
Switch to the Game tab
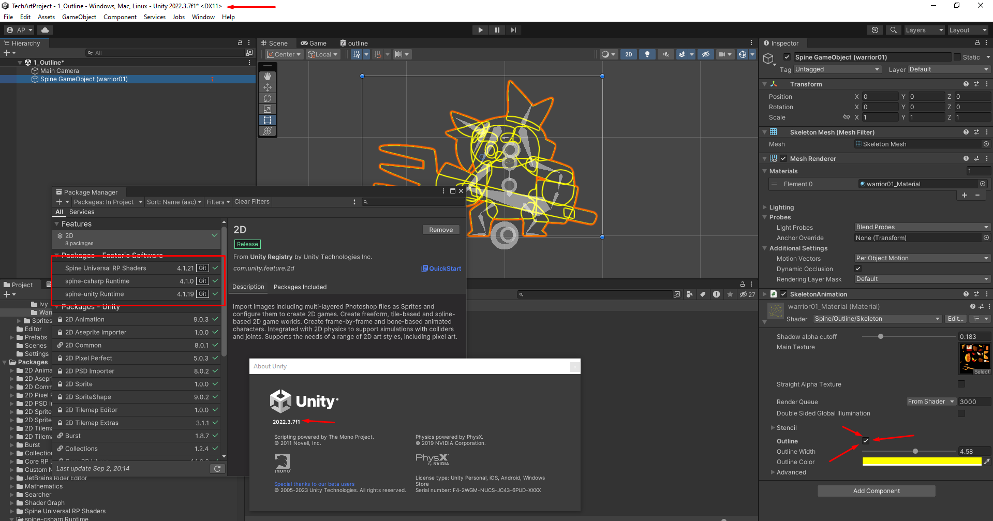(314, 43)
